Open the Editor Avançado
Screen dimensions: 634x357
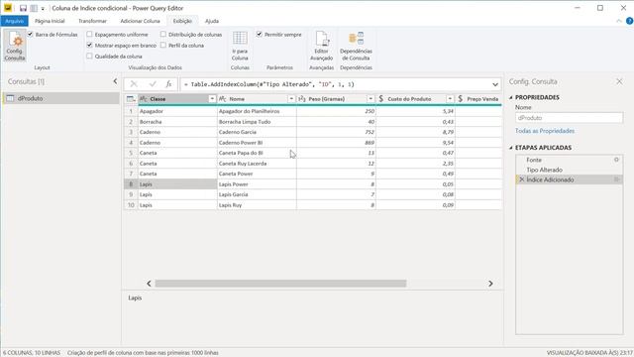click(x=321, y=46)
